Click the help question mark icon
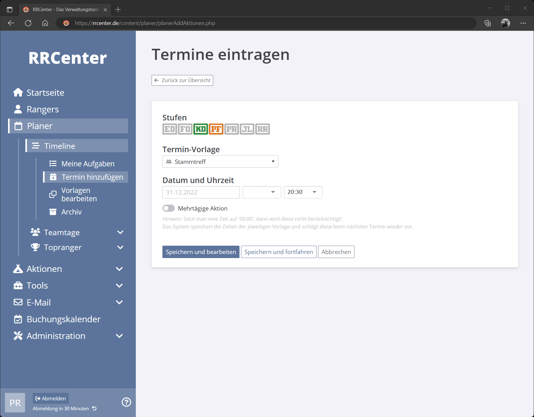This screenshot has height=417, width=534. pos(126,402)
